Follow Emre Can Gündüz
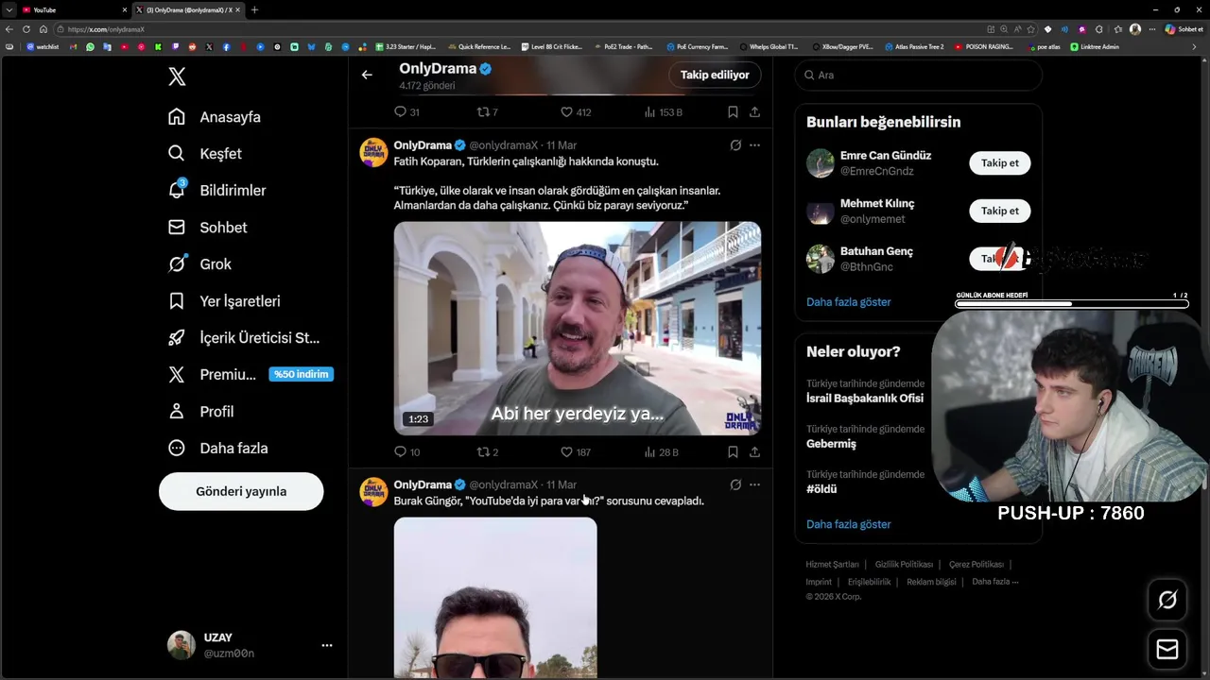 999,163
